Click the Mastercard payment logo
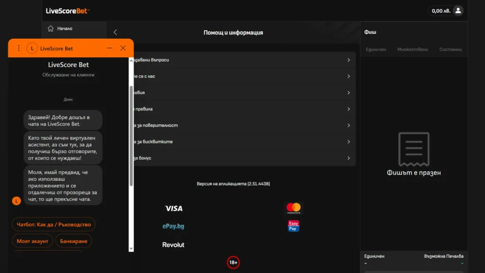485x273 pixels. (294, 208)
